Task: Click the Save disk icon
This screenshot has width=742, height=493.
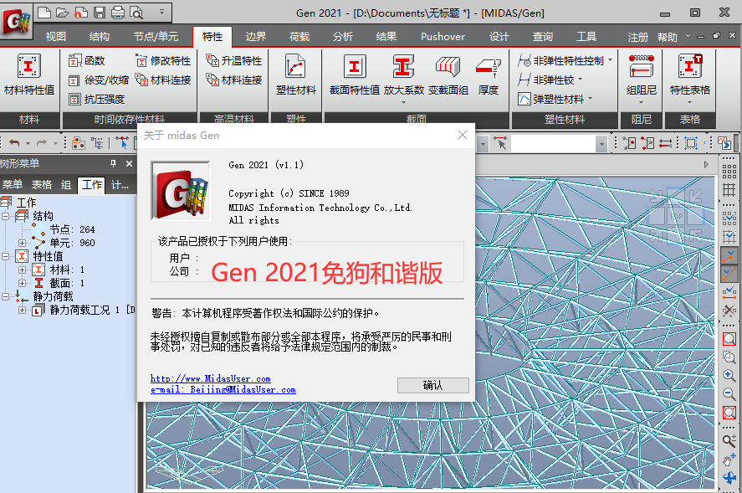Action: click(x=100, y=13)
